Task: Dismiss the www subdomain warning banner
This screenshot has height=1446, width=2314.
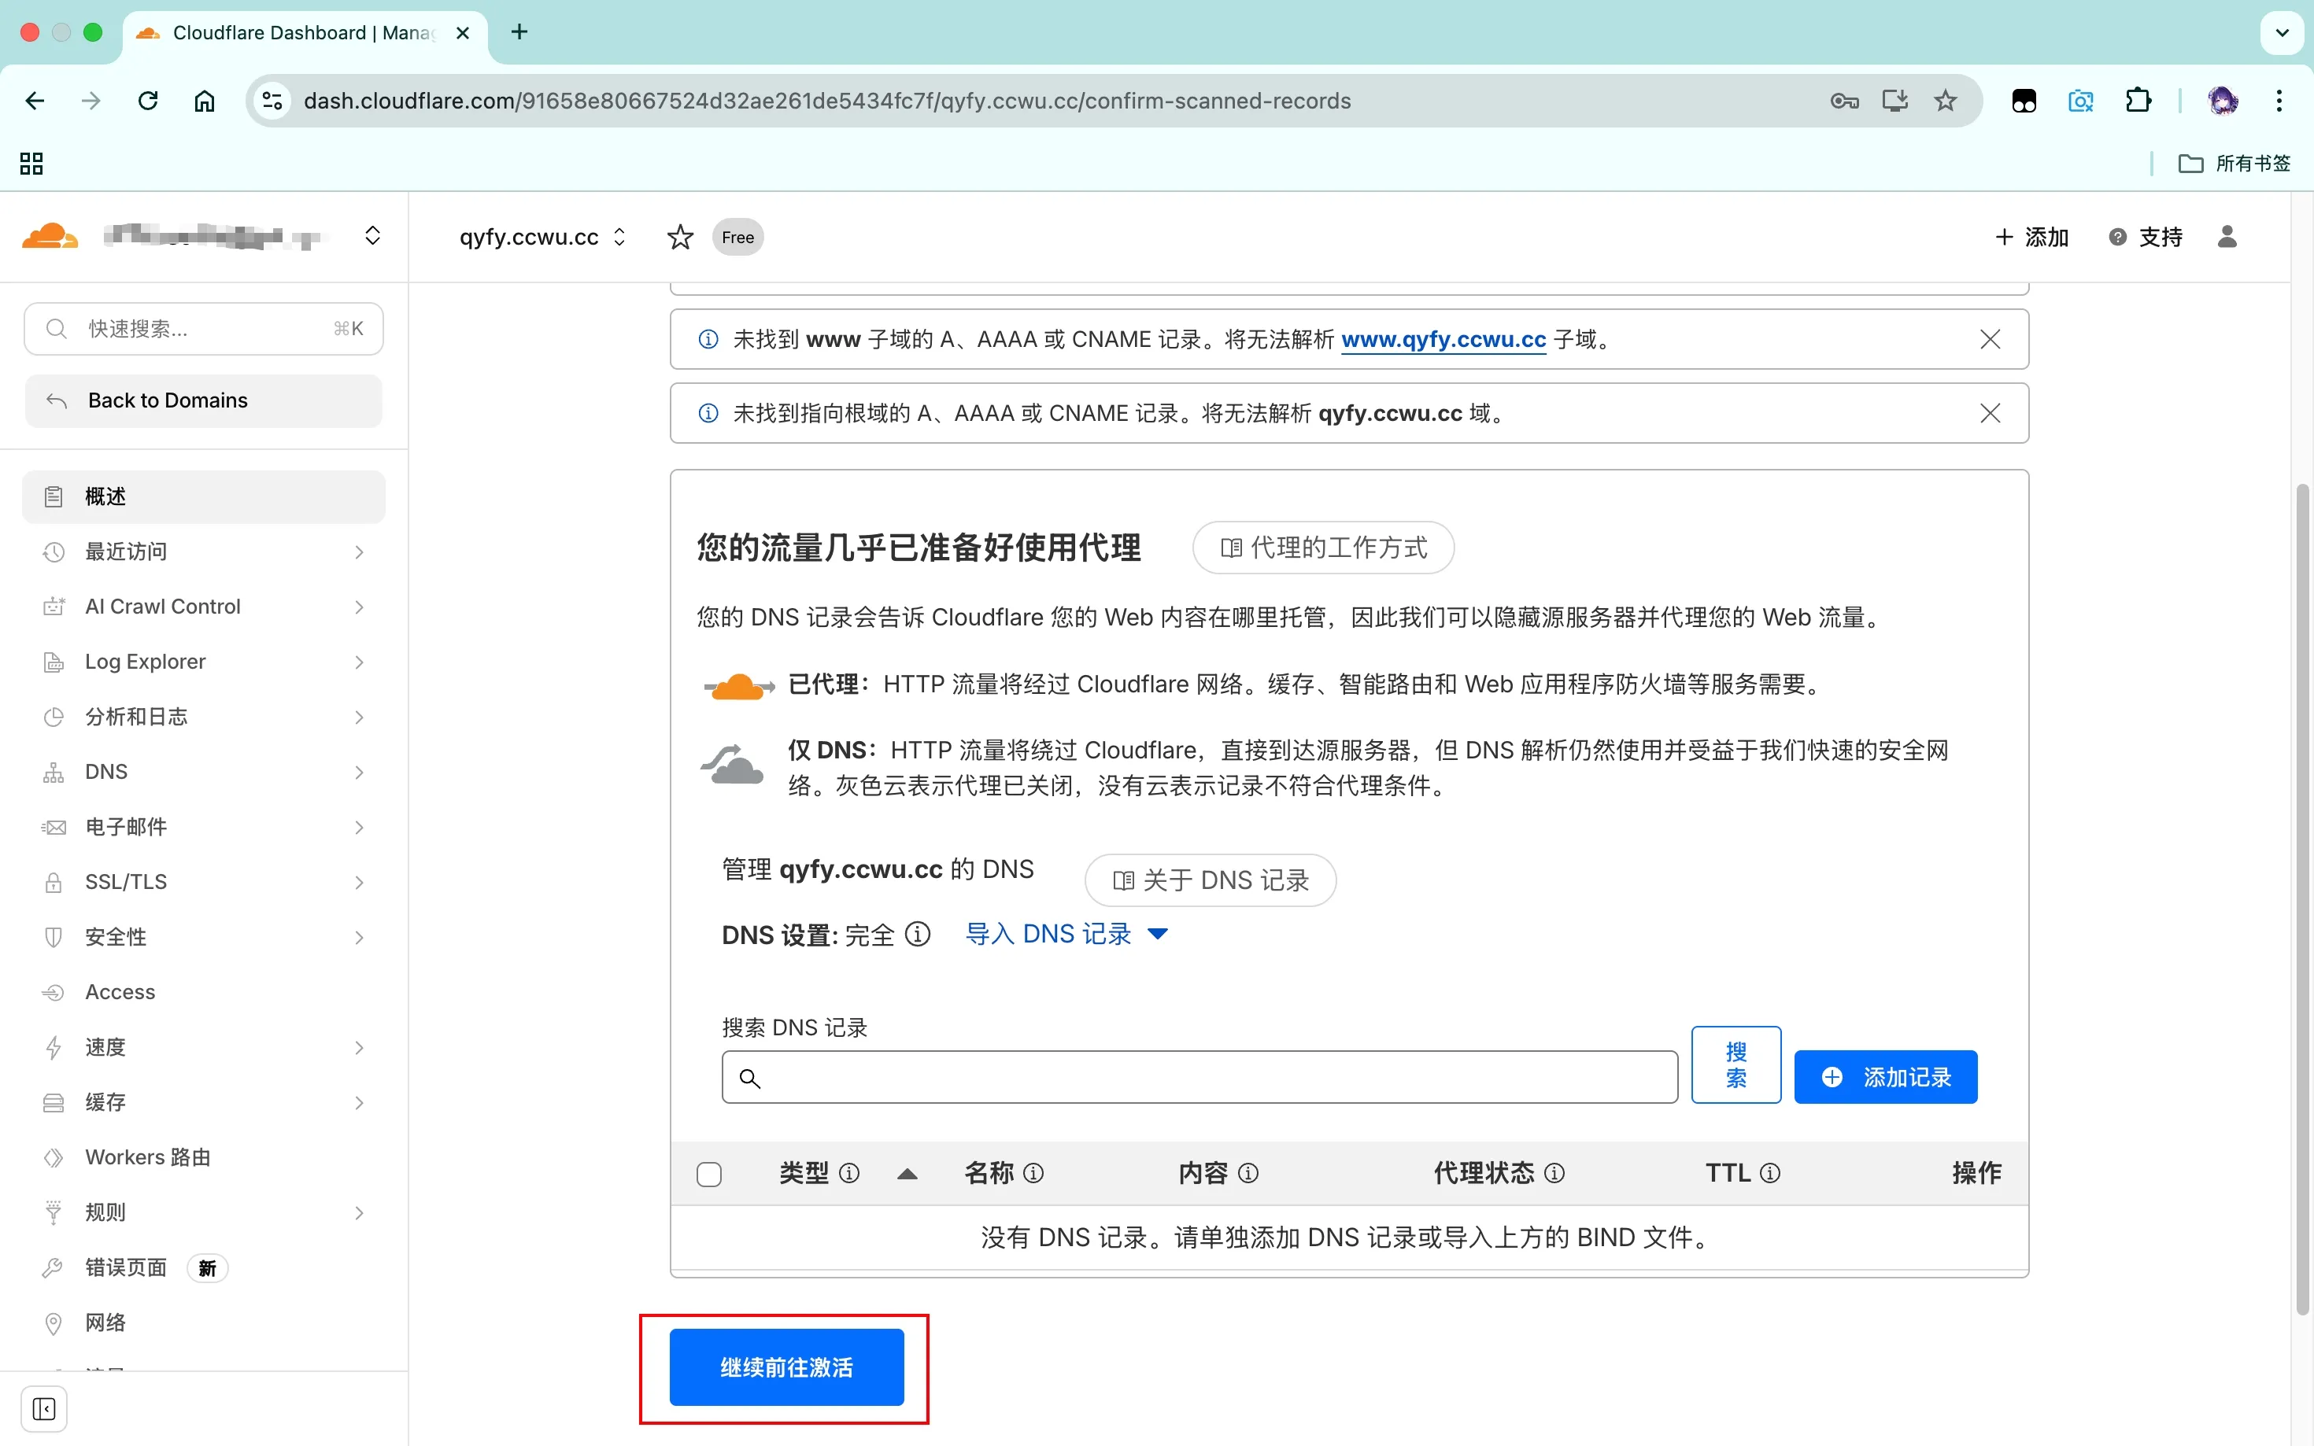Action: pyautogui.click(x=1990, y=340)
